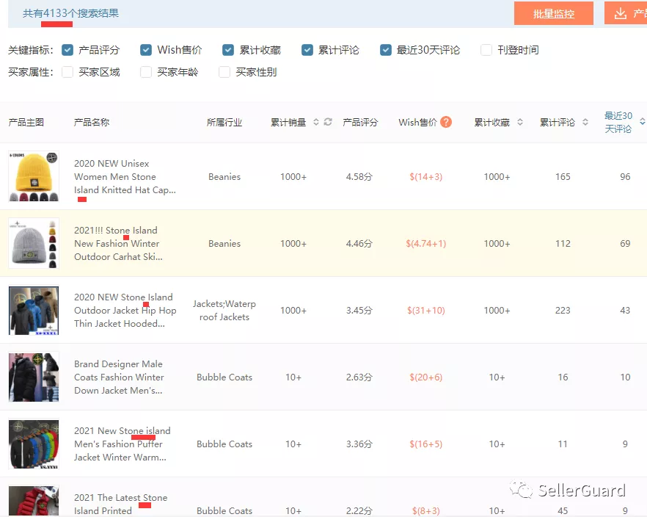This screenshot has width=647, height=517.
Task: Click rating 4.46分
Action: [359, 244]
